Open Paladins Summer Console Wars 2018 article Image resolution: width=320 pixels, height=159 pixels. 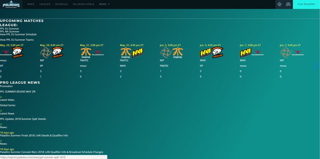(x=52, y=152)
